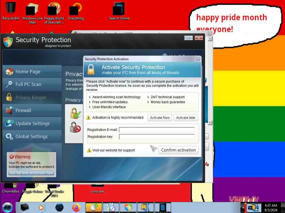Click warning triangle beside Visit our website
Screen dimensions: 285x213
tap(89, 150)
